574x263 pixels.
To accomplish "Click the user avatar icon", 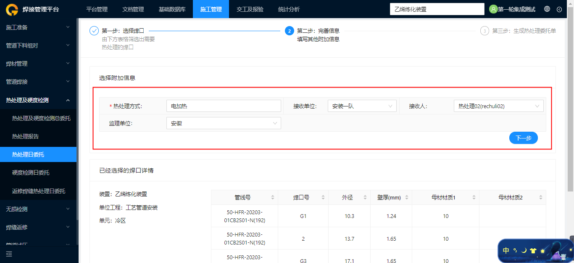I will coord(493,9).
